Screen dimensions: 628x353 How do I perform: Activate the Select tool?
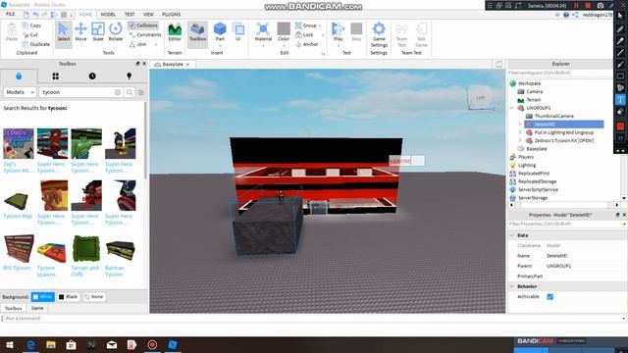pyautogui.click(x=63, y=32)
